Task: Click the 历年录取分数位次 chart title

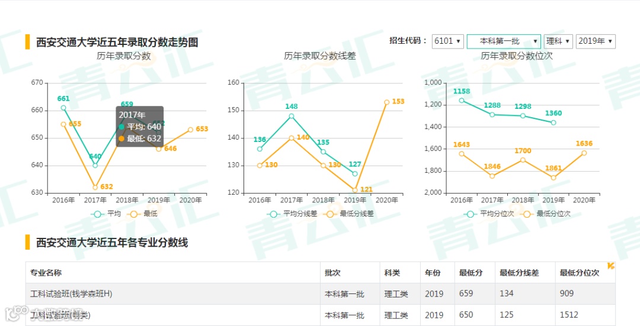Action: click(517, 56)
